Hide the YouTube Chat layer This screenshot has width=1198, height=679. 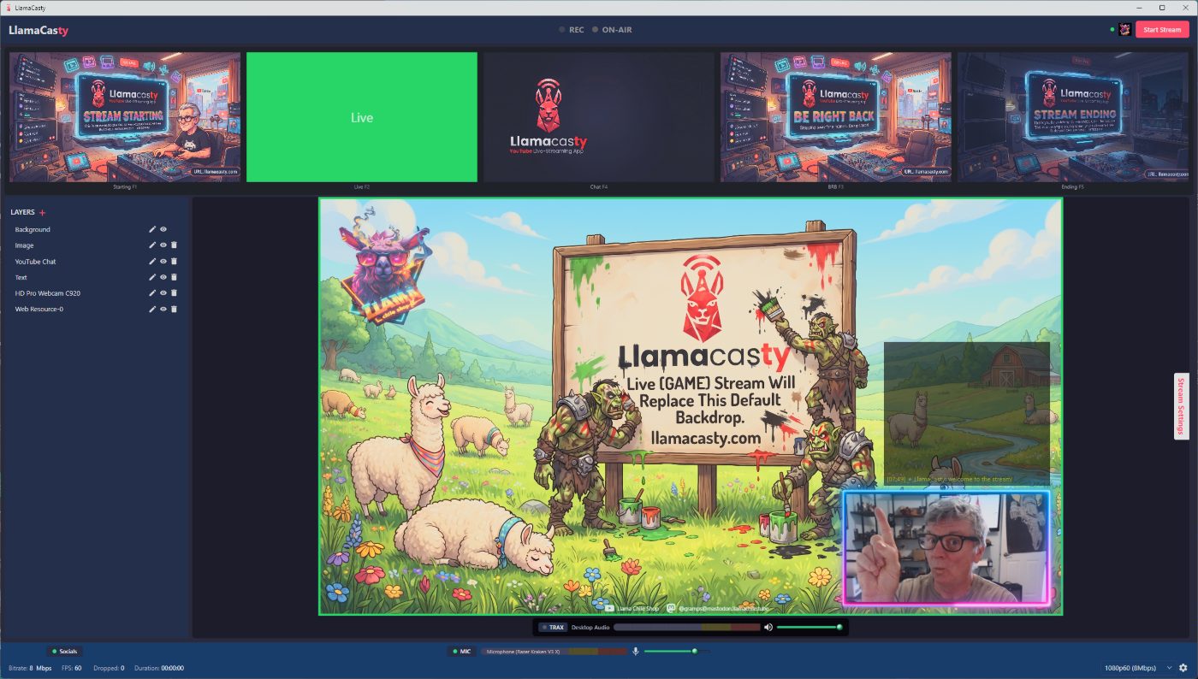coord(163,262)
